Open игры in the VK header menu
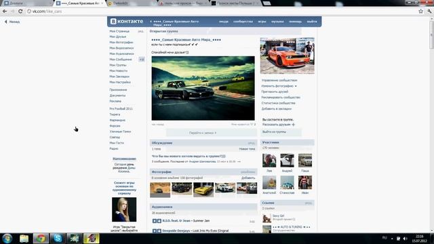 pos(262,21)
